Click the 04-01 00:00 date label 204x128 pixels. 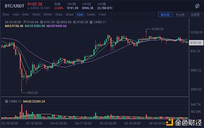59,123
